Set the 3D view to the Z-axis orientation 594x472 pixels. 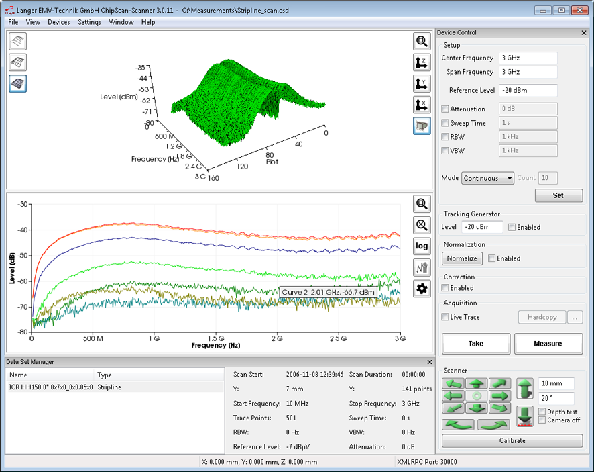(422, 62)
